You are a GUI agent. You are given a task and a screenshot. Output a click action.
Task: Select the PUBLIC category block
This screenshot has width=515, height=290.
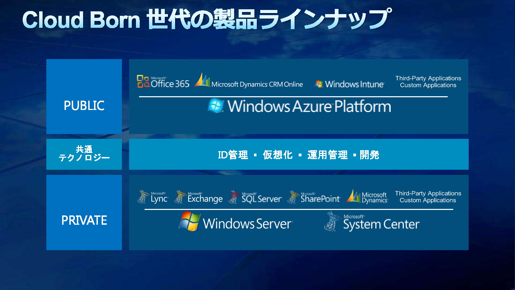[x=84, y=97]
